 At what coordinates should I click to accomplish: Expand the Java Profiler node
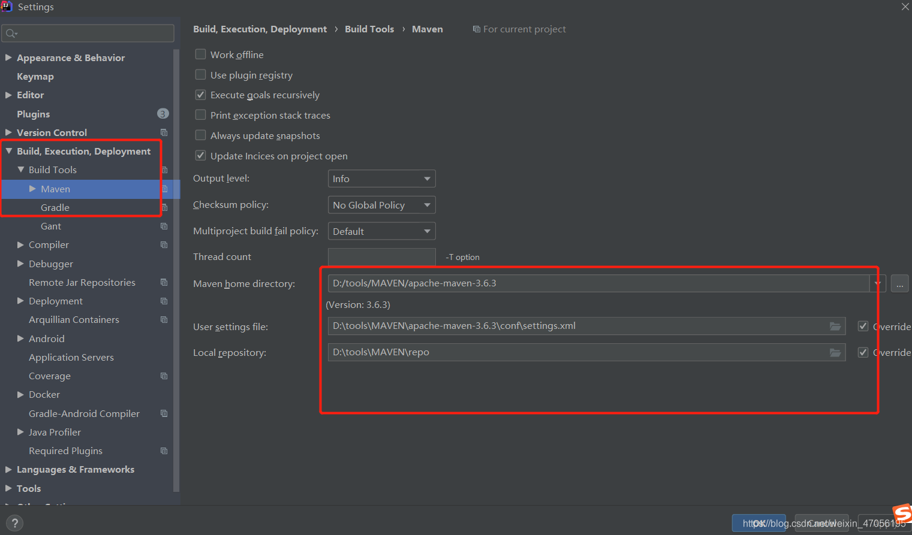tap(20, 432)
